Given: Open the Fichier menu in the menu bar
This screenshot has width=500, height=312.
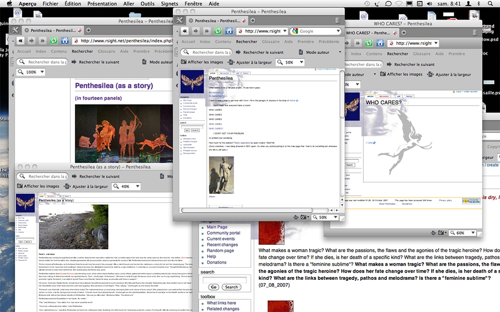Looking at the screenshot, I should pyautogui.click(x=50, y=4).
